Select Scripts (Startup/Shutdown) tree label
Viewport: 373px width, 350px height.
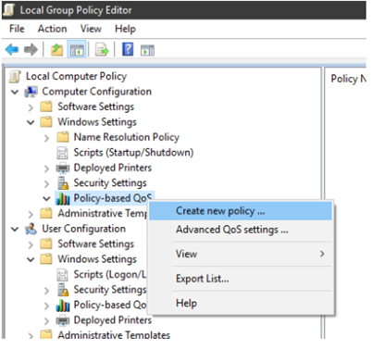[x=133, y=153]
